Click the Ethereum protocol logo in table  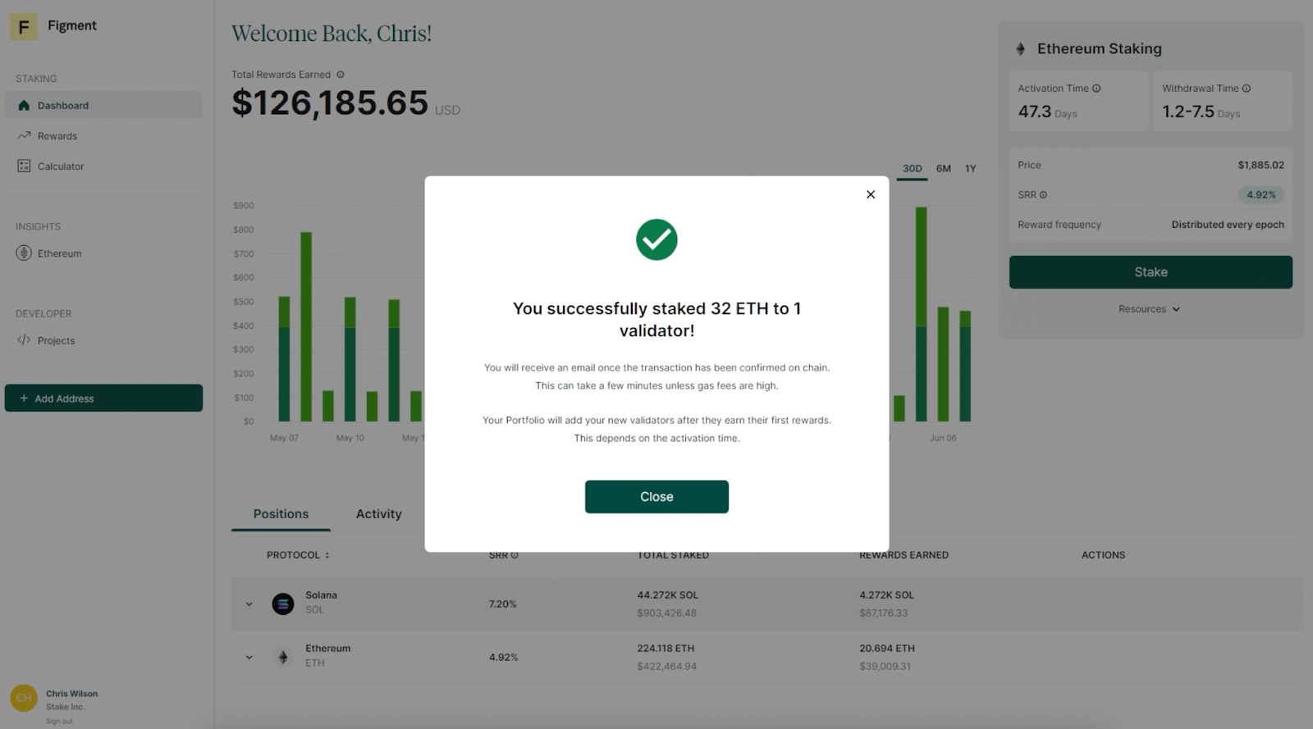pyautogui.click(x=283, y=658)
